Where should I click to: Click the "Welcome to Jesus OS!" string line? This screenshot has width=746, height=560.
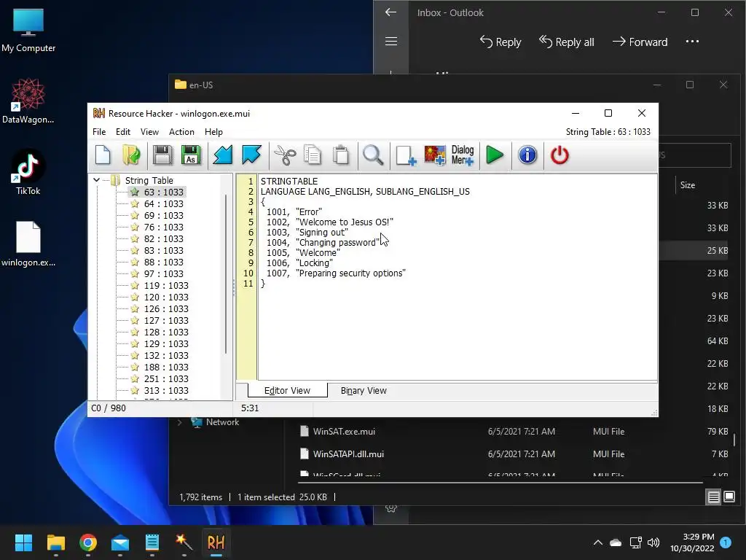pos(345,222)
